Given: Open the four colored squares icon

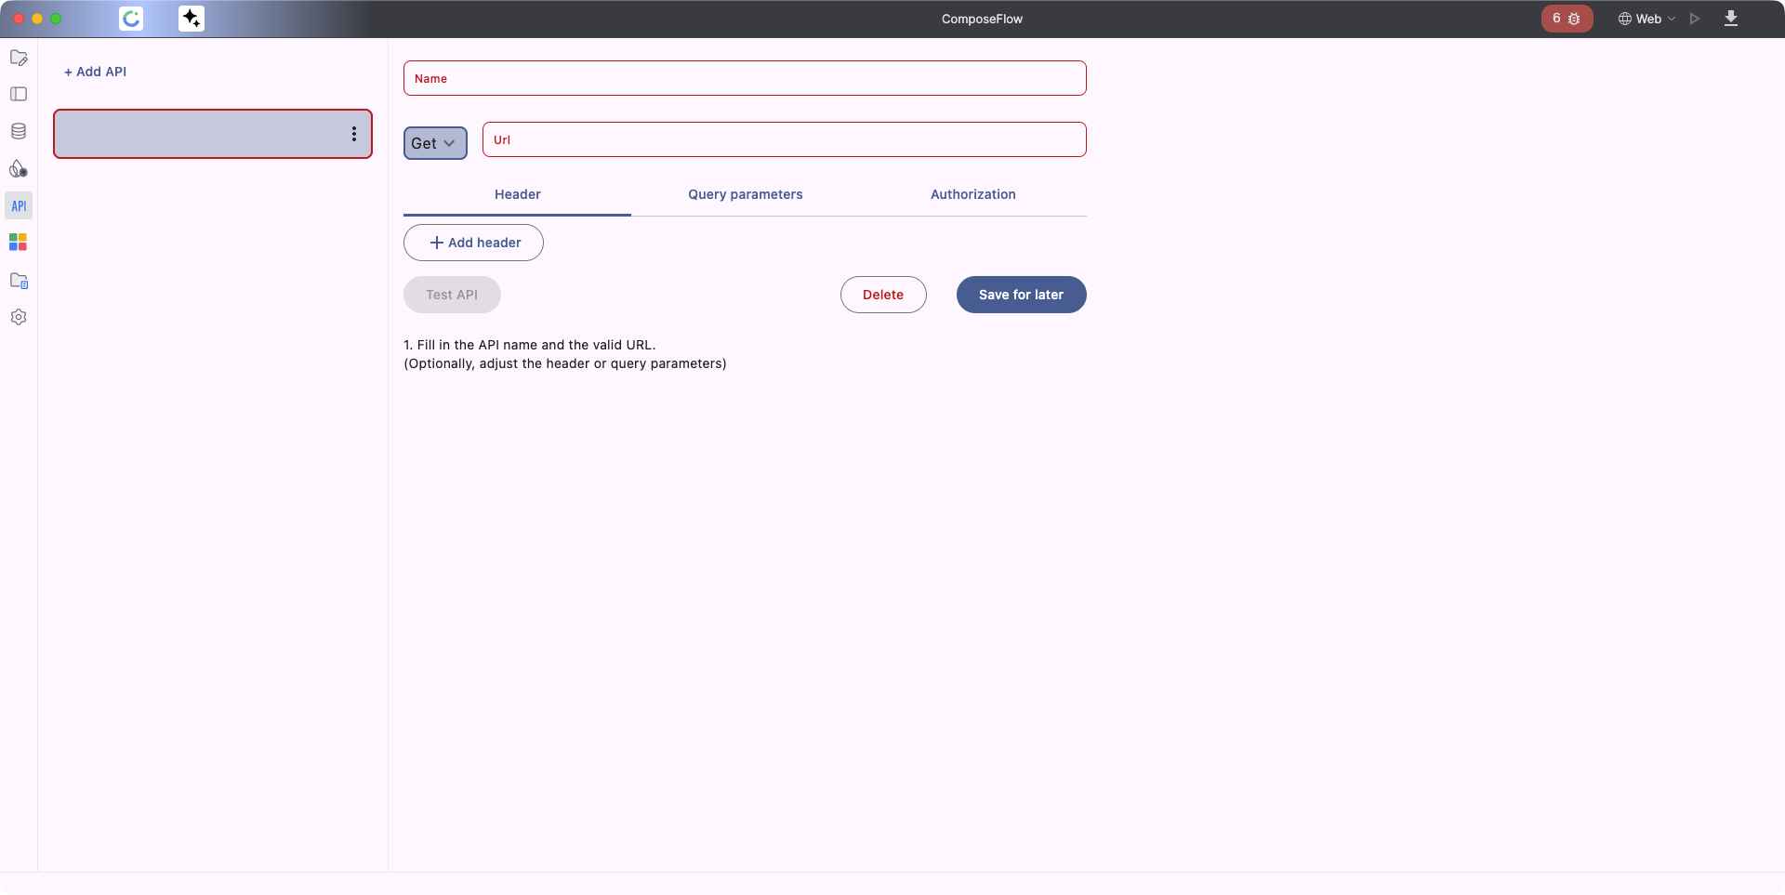Looking at the screenshot, I should 19,243.
